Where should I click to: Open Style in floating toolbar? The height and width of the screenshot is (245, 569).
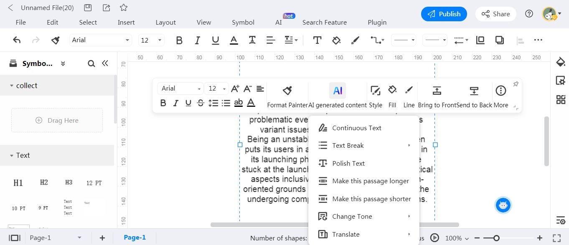(x=376, y=96)
